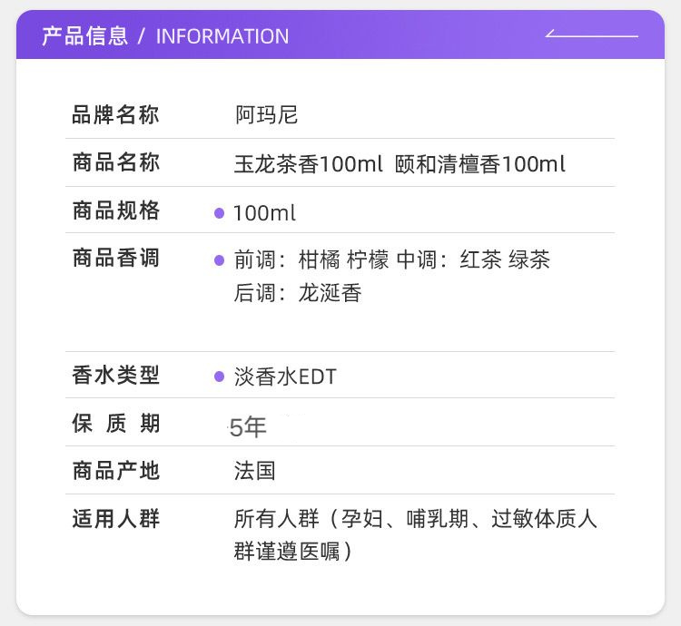Click the purple bullet beside 淡香水EDT
The image size is (681, 626).
tap(219, 377)
